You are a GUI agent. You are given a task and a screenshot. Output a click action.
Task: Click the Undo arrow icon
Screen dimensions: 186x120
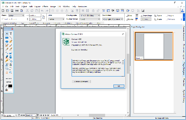(x=42, y=11)
